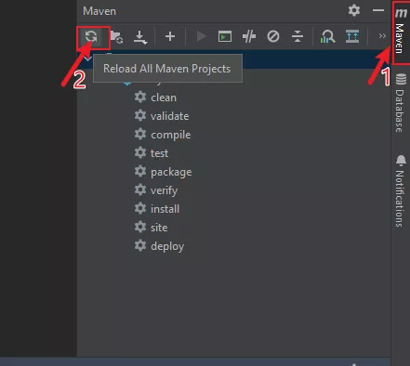
Task: Click the Maven panel title
Action: [x=99, y=11]
